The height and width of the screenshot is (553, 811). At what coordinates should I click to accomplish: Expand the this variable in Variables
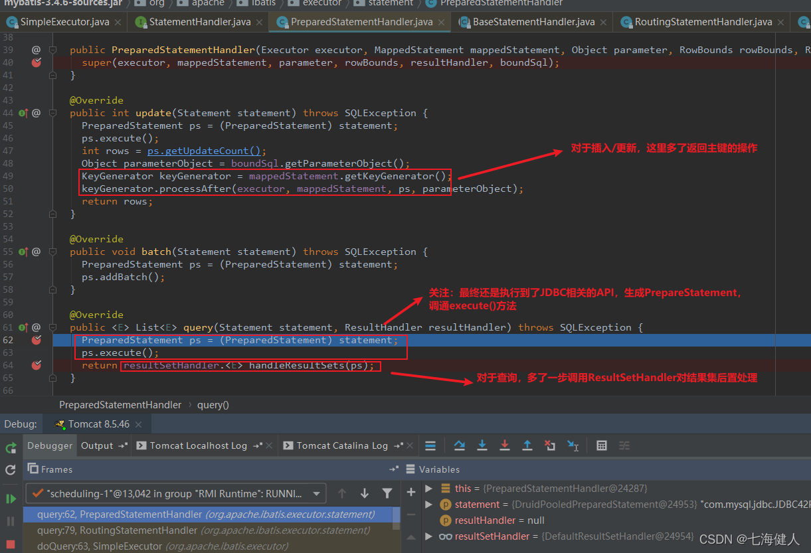pos(429,488)
